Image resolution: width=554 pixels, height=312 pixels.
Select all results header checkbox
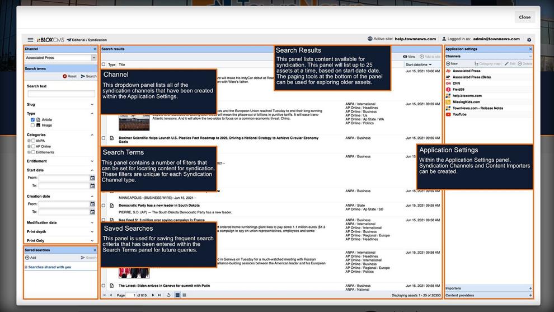click(104, 64)
